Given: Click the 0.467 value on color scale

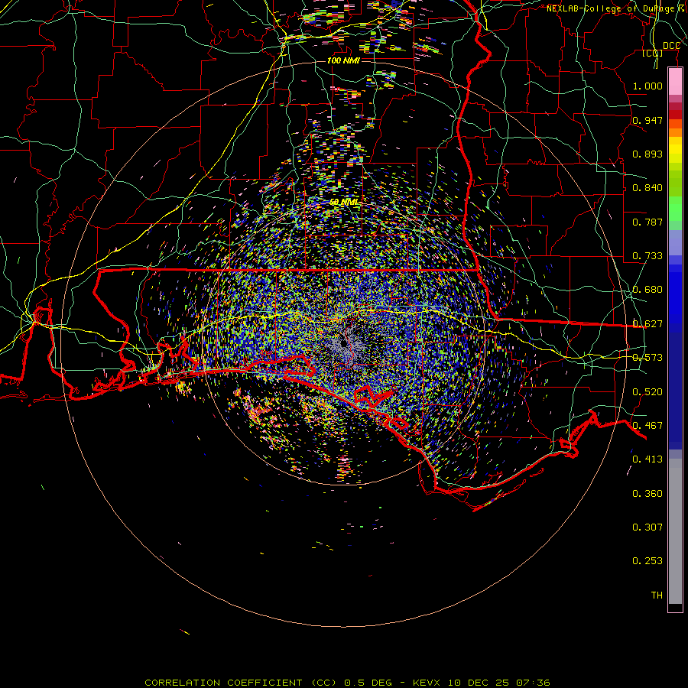Looking at the screenshot, I should tap(647, 426).
